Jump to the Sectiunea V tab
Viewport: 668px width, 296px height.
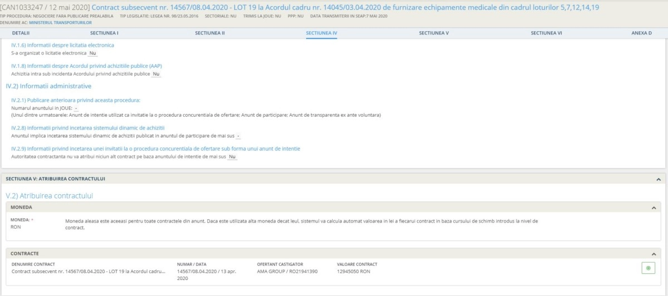point(434,33)
